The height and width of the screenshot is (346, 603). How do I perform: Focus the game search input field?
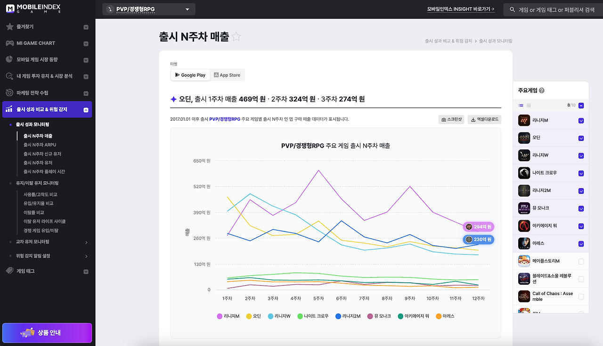point(556,9)
